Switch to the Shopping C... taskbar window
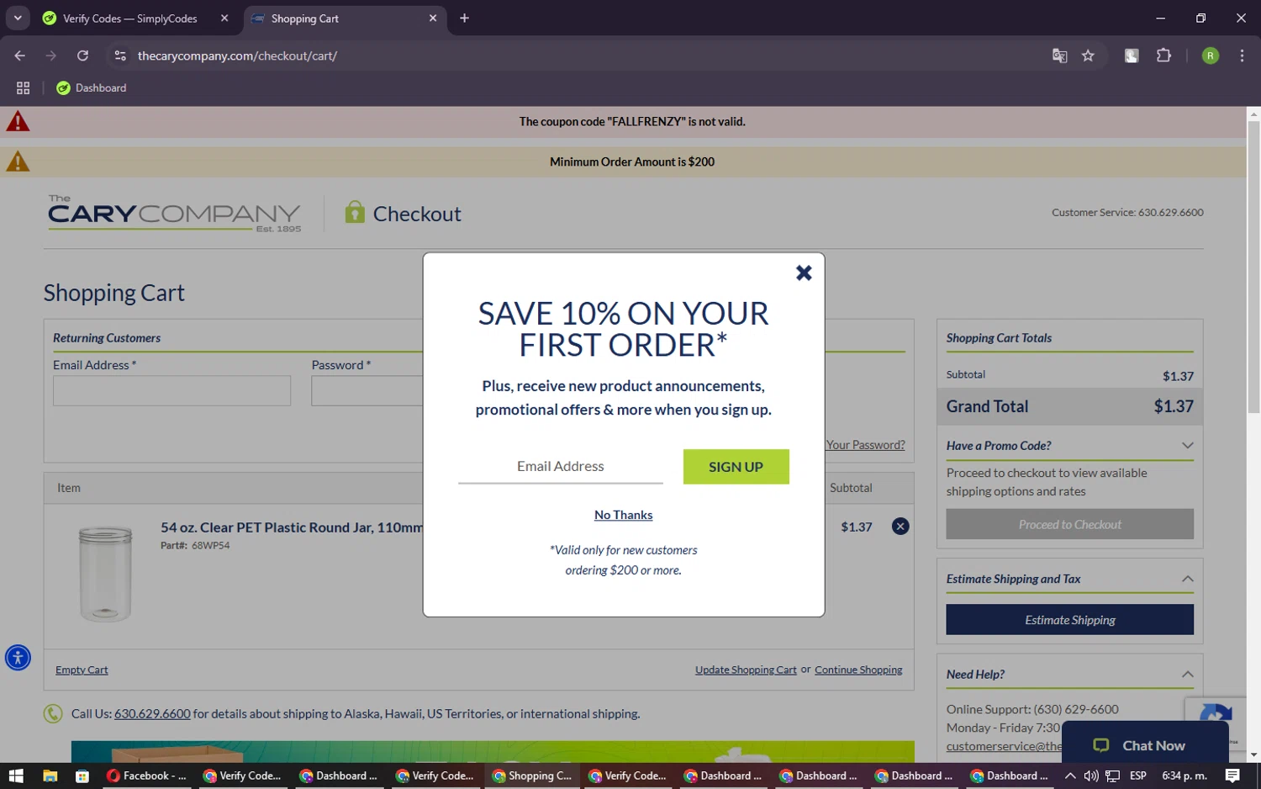 tap(531, 776)
